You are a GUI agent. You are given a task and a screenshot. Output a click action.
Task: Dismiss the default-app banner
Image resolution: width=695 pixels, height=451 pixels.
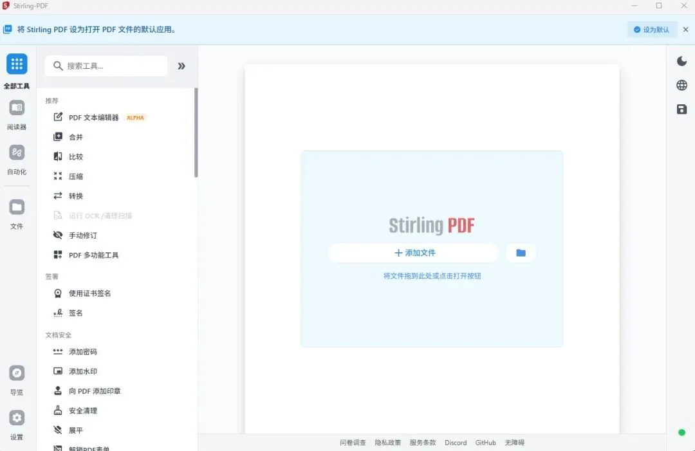(686, 30)
